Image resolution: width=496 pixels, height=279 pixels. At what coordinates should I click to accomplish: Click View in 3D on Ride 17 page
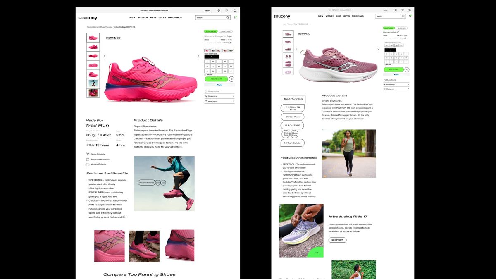point(304,34)
